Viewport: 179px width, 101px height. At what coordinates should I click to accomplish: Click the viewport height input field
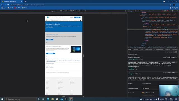point(66,11)
